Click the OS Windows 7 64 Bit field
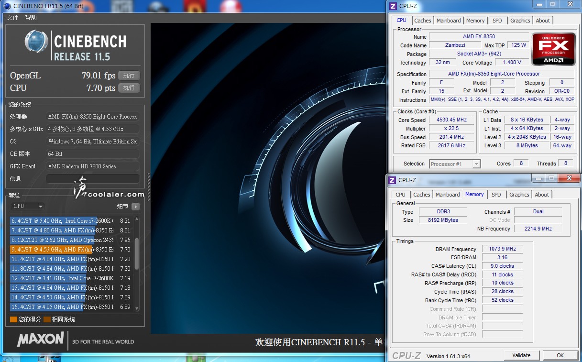This screenshot has height=362, width=582. point(93,142)
